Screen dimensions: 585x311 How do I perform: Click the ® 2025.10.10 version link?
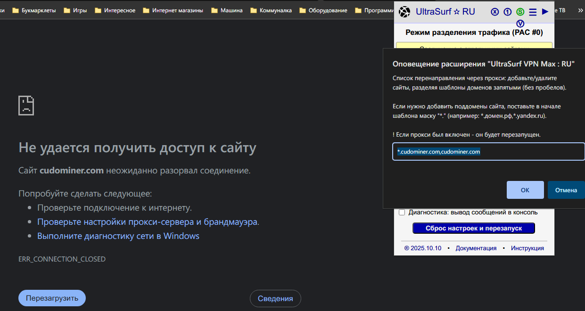423,248
